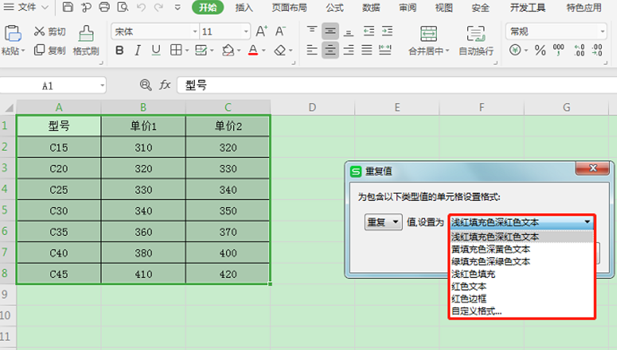Viewport: 617px width, 350px height.
Task: Apply percent style to selected cells
Action: point(540,50)
